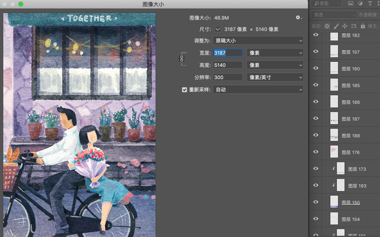Hide layer 图层 160
This screenshot has width=380, height=237.
pos(315,68)
